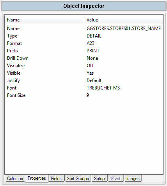Image resolution: width=167 pixels, height=186 pixels.
Task: Edit the Type value DETAIL
Action: point(94,36)
